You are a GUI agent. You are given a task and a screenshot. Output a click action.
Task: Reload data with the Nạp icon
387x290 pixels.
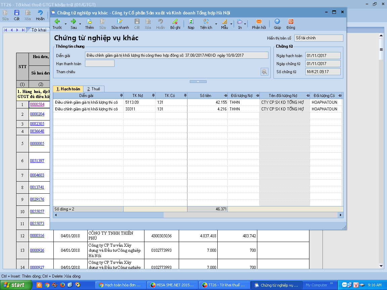pos(191,24)
